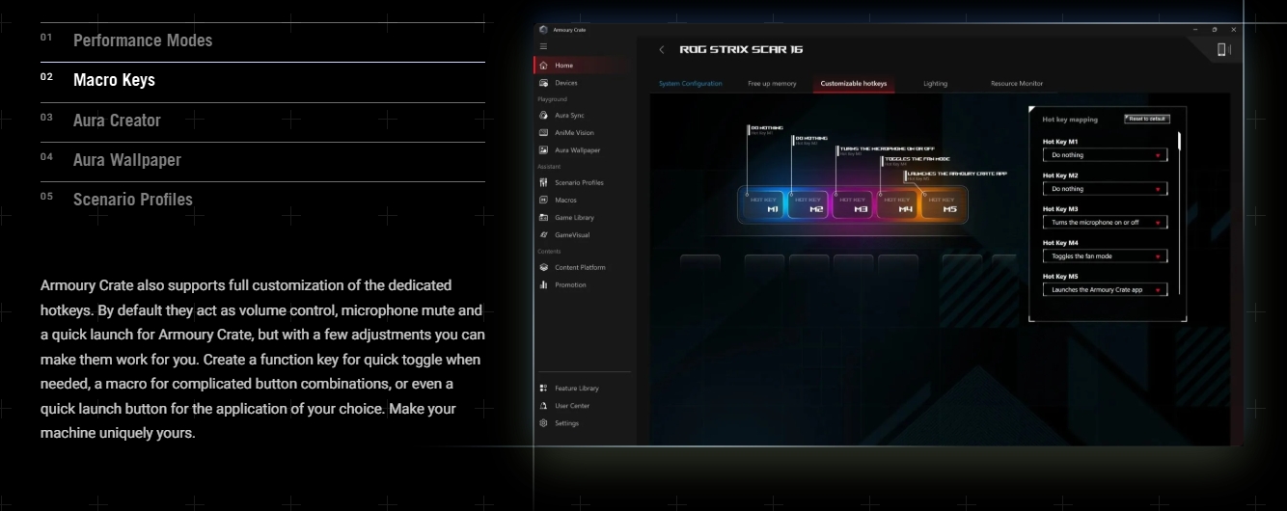Select 05 Scenario Profiles in webpage list
Screen dimensions: 1287x511
coord(262,201)
